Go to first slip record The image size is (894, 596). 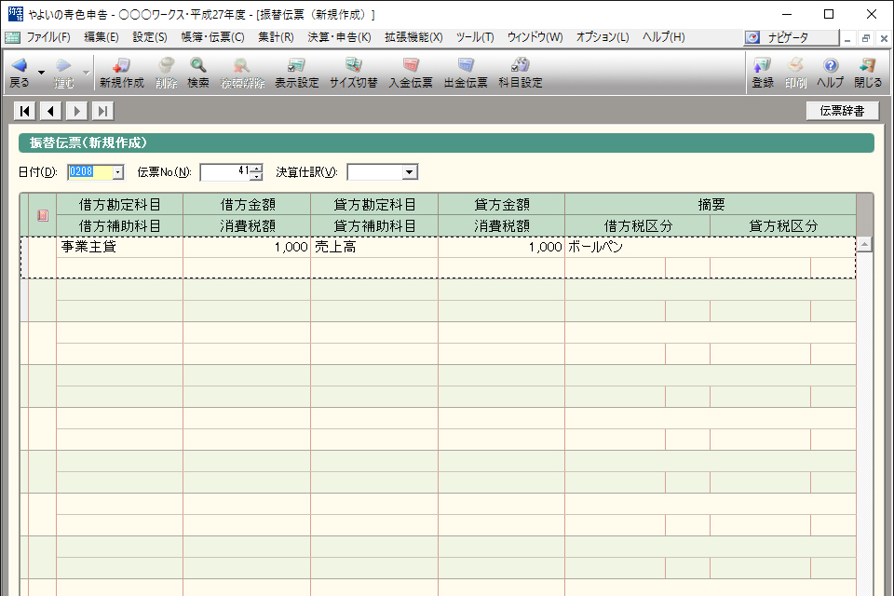click(24, 111)
